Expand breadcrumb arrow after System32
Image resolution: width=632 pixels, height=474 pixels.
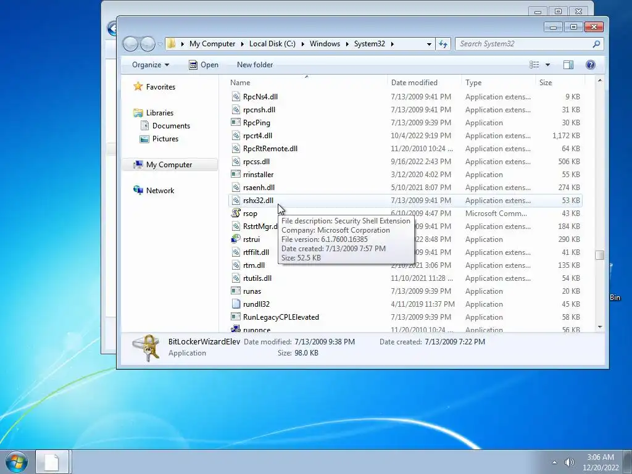click(392, 44)
